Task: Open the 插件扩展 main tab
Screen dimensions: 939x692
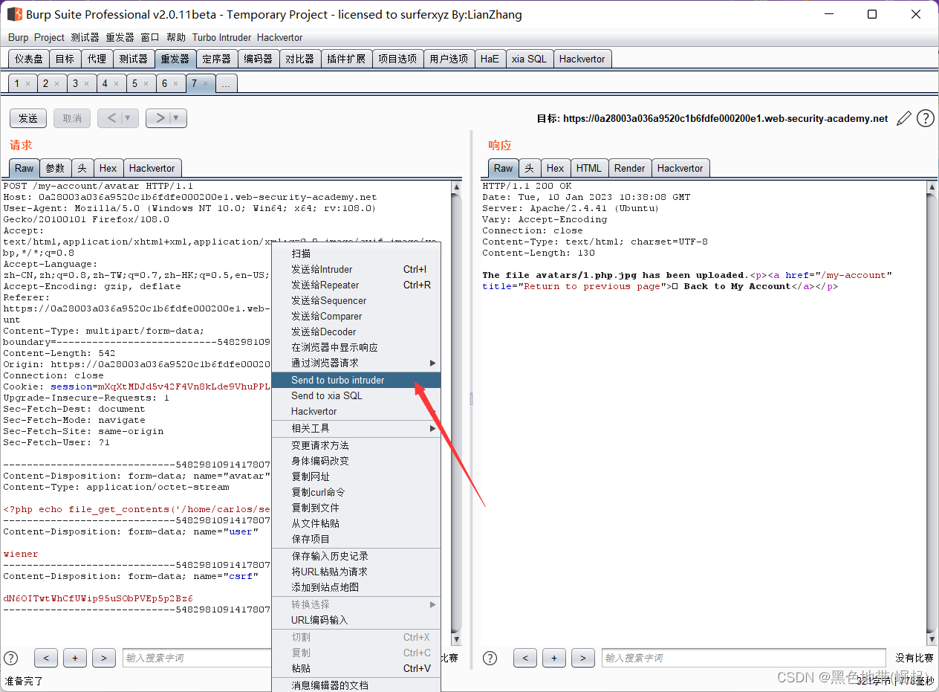Action: click(347, 59)
